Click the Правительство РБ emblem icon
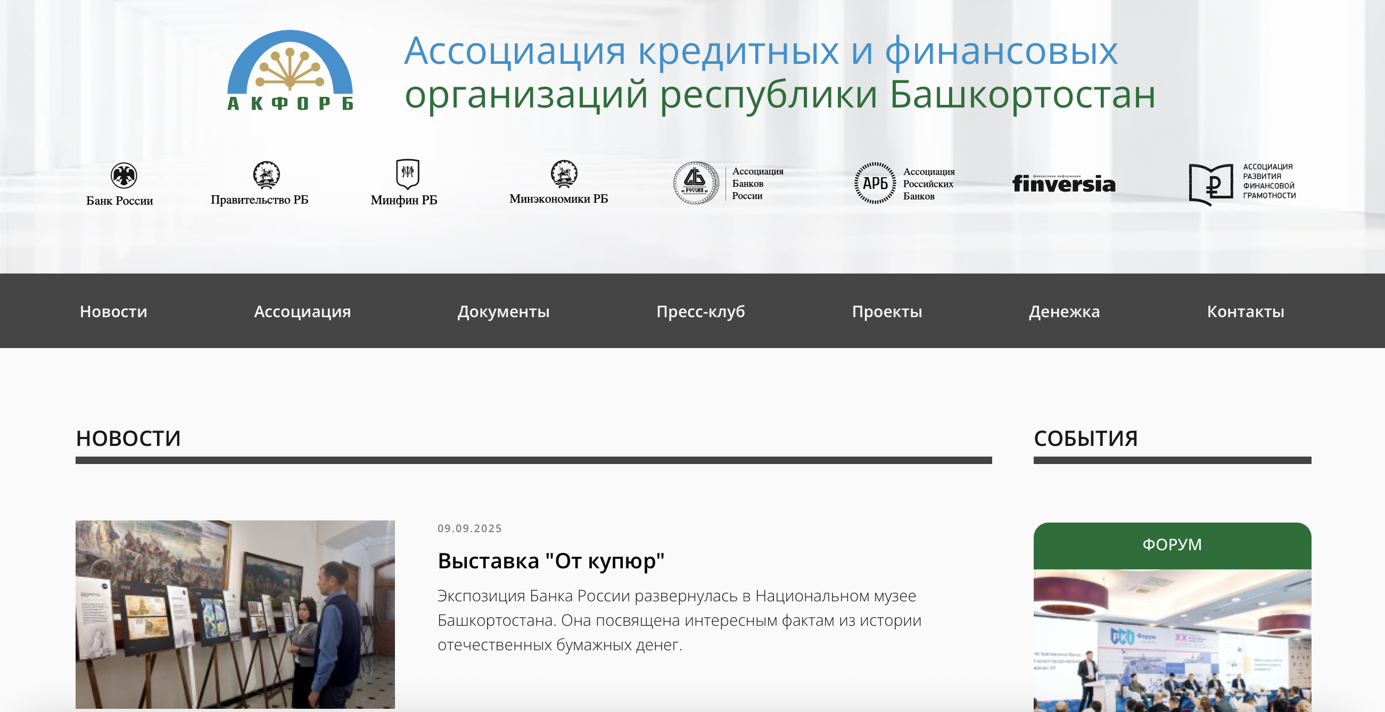 click(x=266, y=175)
